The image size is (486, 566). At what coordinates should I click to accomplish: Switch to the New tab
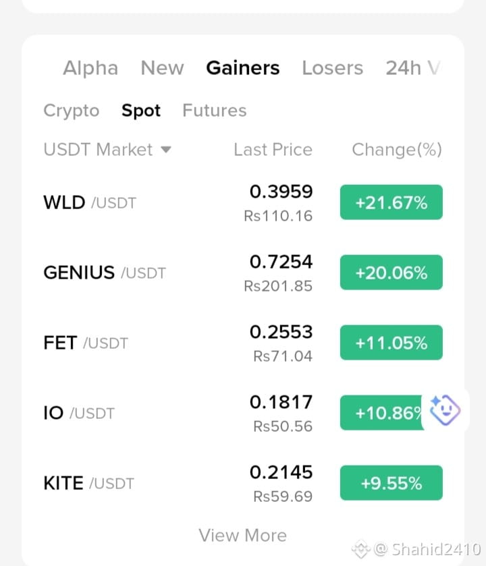tap(162, 68)
